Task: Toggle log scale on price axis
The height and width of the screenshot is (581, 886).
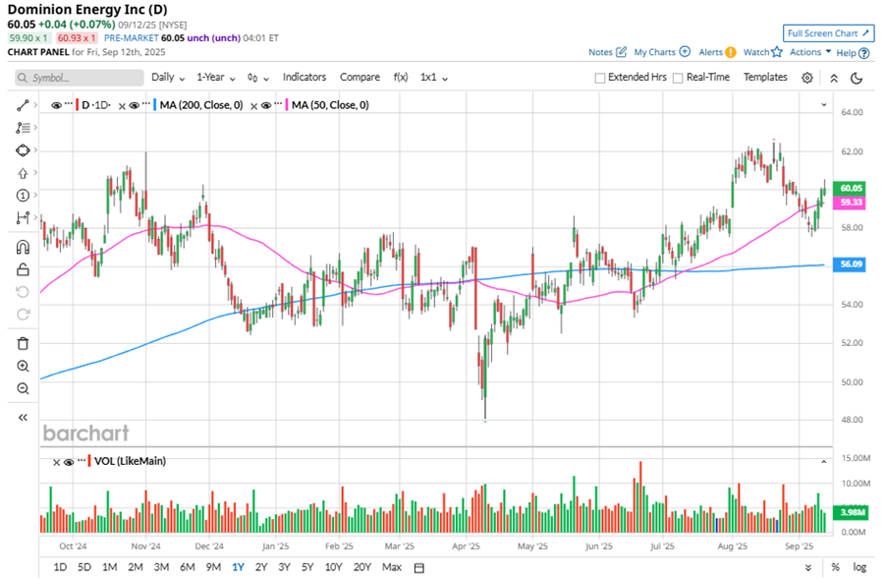Action: point(859,567)
